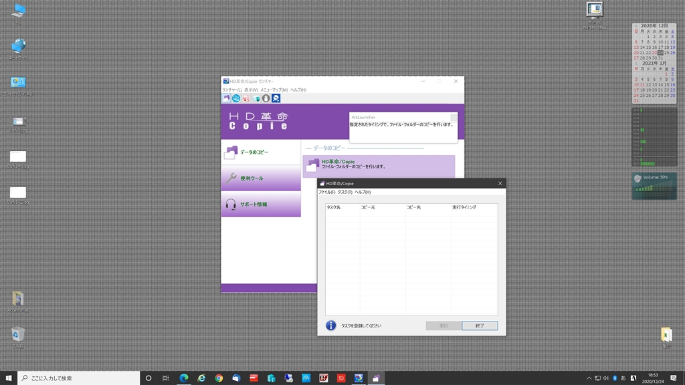Viewport: 685px width, 385px height.
Task: Click the 実行タイミング column header
Action: 474,207
